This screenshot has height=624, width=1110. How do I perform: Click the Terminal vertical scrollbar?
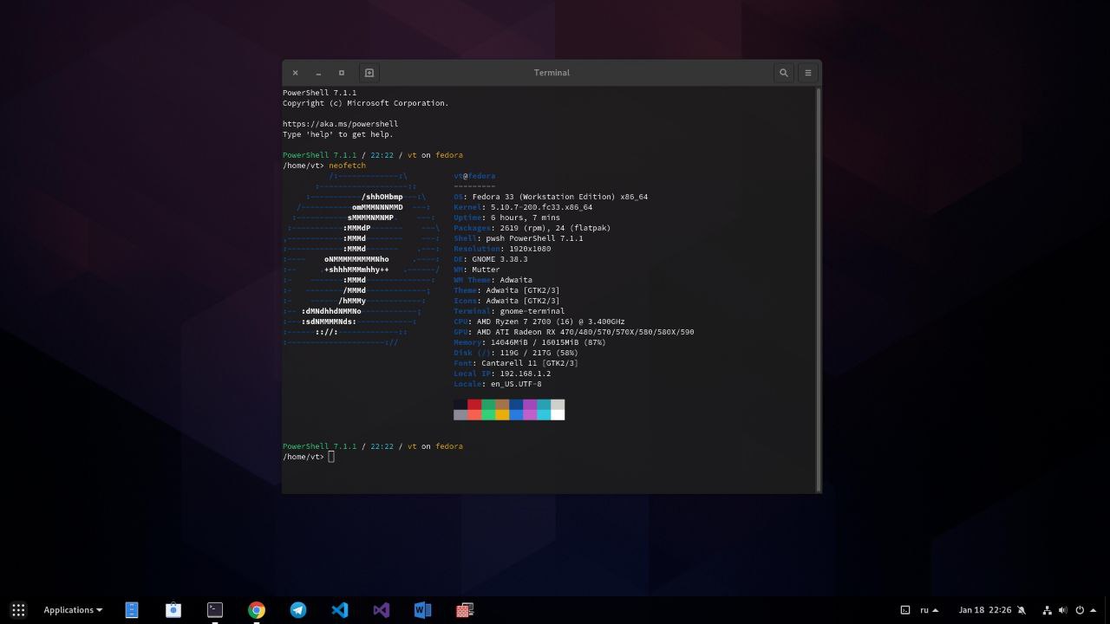tap(818, 289)
